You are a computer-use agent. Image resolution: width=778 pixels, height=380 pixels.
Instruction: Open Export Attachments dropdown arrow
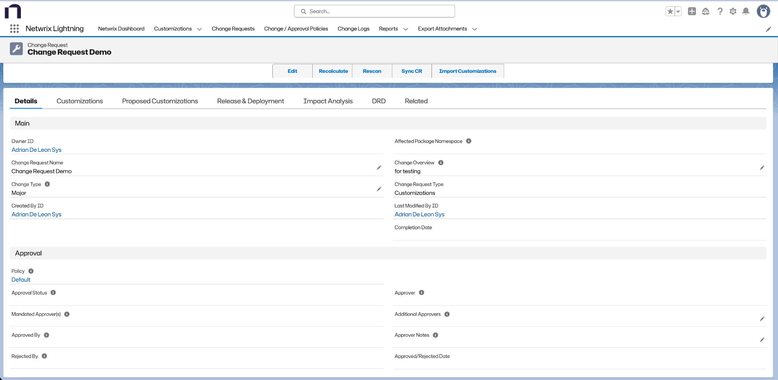coord(474,29)
